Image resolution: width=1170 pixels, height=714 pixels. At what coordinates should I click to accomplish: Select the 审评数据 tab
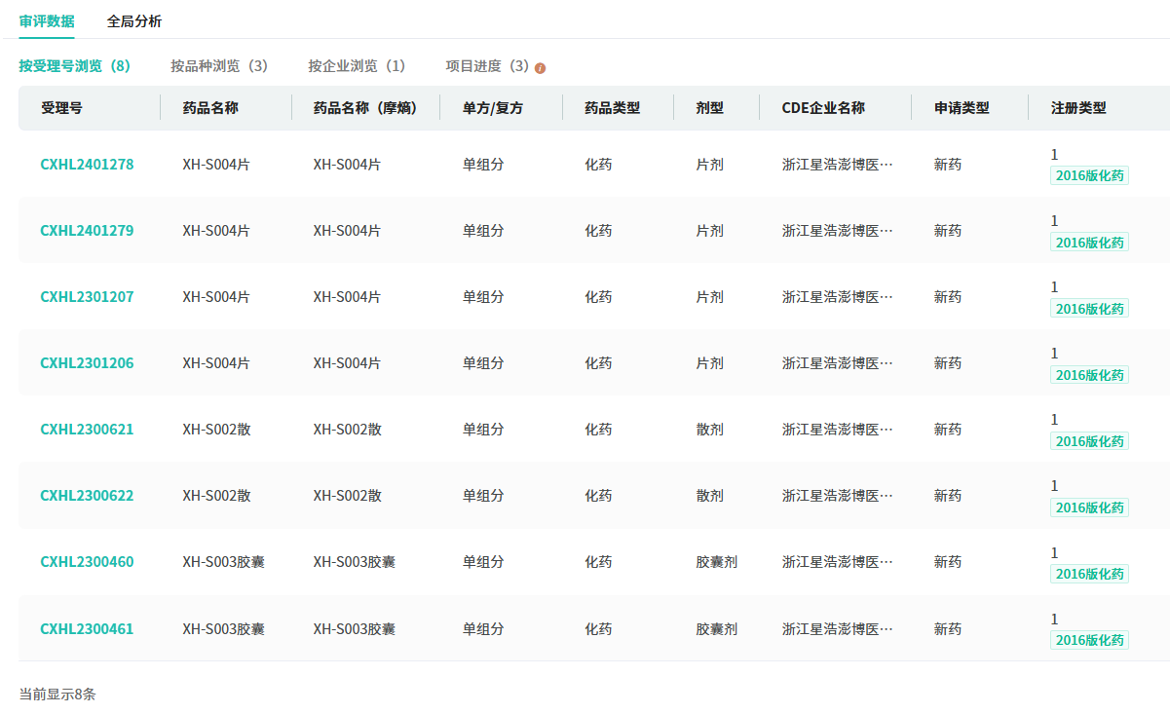click(47, 20)
